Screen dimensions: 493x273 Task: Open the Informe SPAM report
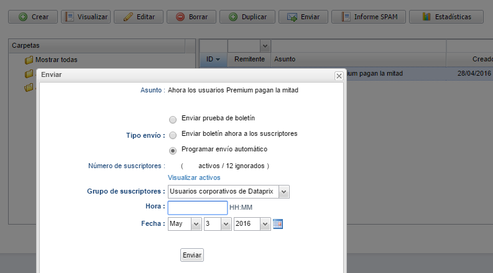point(369,17)
